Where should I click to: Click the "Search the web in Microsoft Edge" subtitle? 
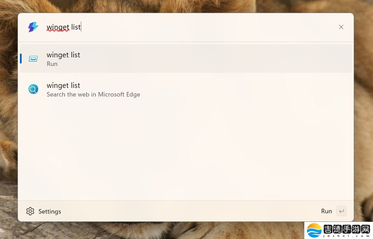pyautogui.click(x=93, y=94)
